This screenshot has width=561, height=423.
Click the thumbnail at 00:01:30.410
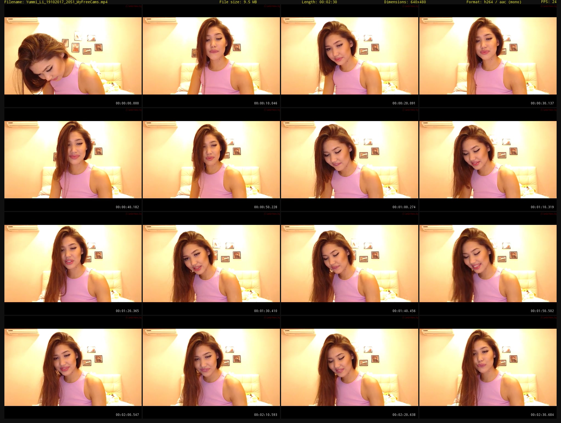(x=211, y=264)
